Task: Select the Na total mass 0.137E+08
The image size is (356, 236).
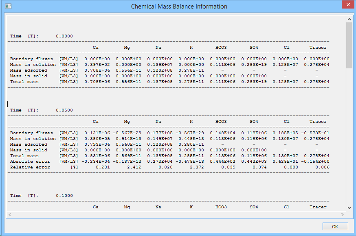Action: [160, 82]
